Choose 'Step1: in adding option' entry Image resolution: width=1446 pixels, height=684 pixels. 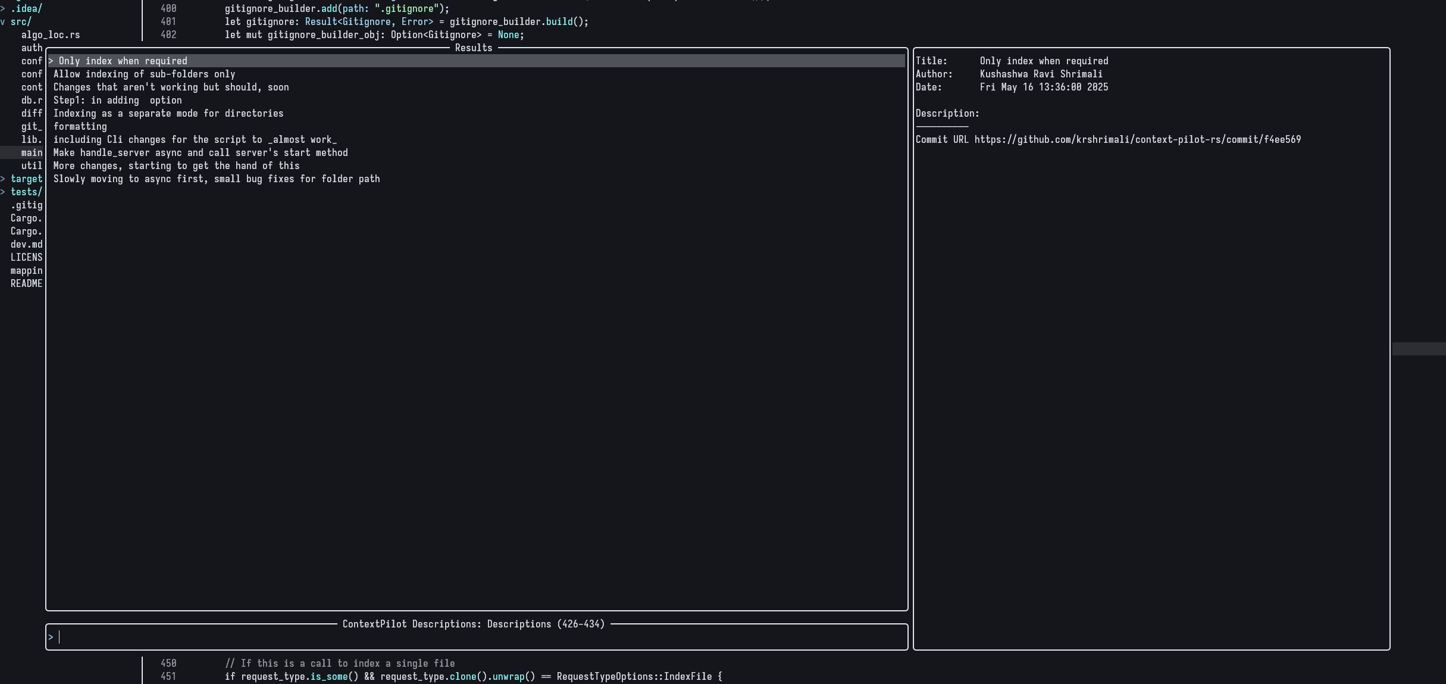(x=117, y=101)
